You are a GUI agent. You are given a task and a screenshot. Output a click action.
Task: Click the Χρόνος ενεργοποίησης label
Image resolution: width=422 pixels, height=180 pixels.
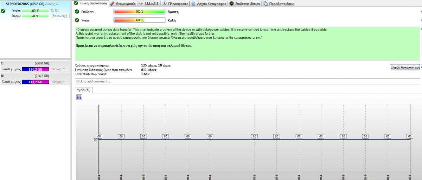click(92, 66)
